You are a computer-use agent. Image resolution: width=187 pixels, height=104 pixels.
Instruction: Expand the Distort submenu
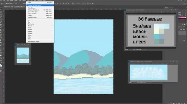coord(40,26)
